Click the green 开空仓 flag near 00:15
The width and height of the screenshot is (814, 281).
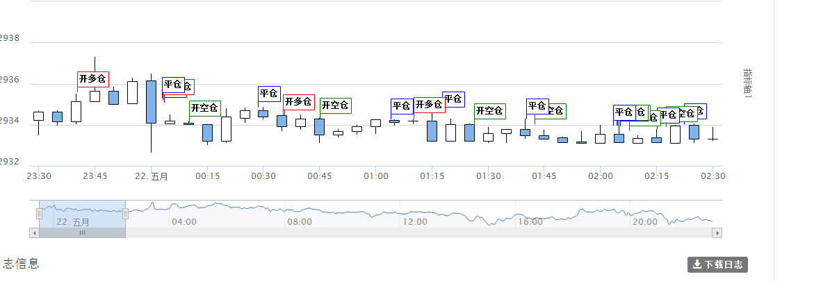pyautogui.click(x=204, y=108)
